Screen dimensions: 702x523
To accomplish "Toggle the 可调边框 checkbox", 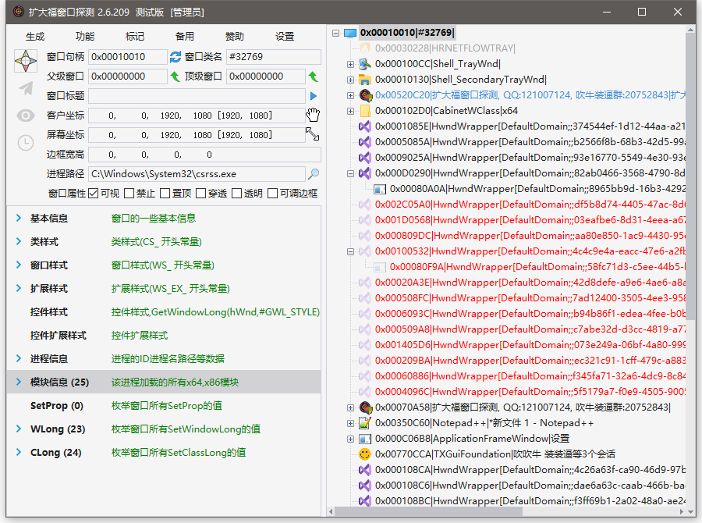I will coord(272,193).
